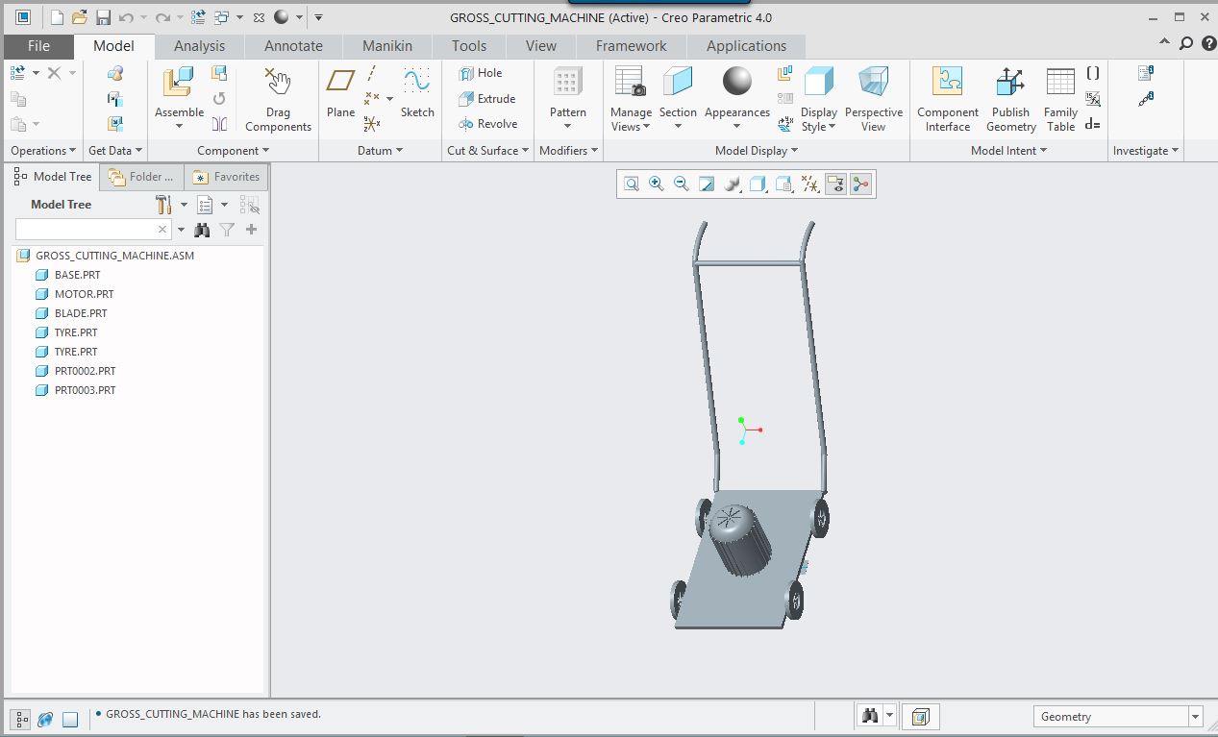The height and width of the screenshot is (737, 1218).
Task: Click Repaint in graphics toolbar
Action: (x=707, y=184)
